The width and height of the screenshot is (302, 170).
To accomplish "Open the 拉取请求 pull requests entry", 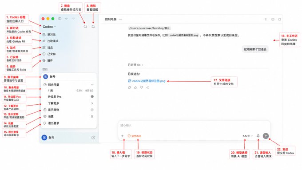I will [x=50, y=41].
